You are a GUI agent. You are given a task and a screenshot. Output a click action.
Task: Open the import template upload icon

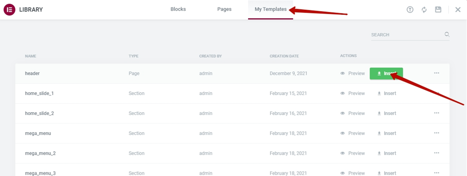coord(410,9)
